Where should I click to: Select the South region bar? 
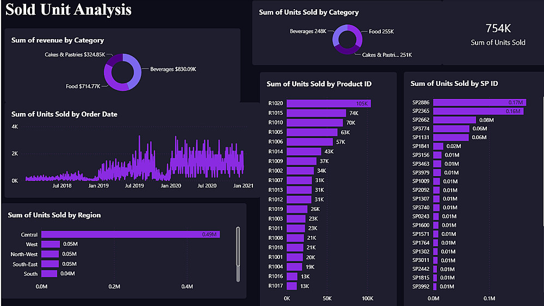coord(50,274)
